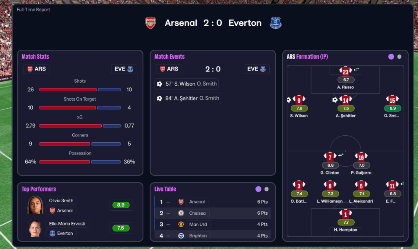Click the Arsenal crest in the header

click(151, 23)
